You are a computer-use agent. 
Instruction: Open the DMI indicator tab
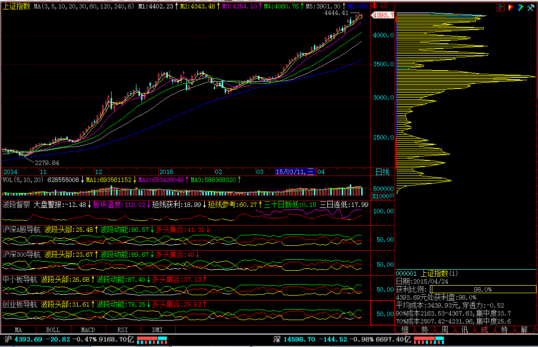[157, 330]
